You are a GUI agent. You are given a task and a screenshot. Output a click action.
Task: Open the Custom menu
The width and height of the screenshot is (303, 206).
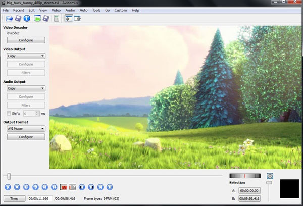point(121,10)
